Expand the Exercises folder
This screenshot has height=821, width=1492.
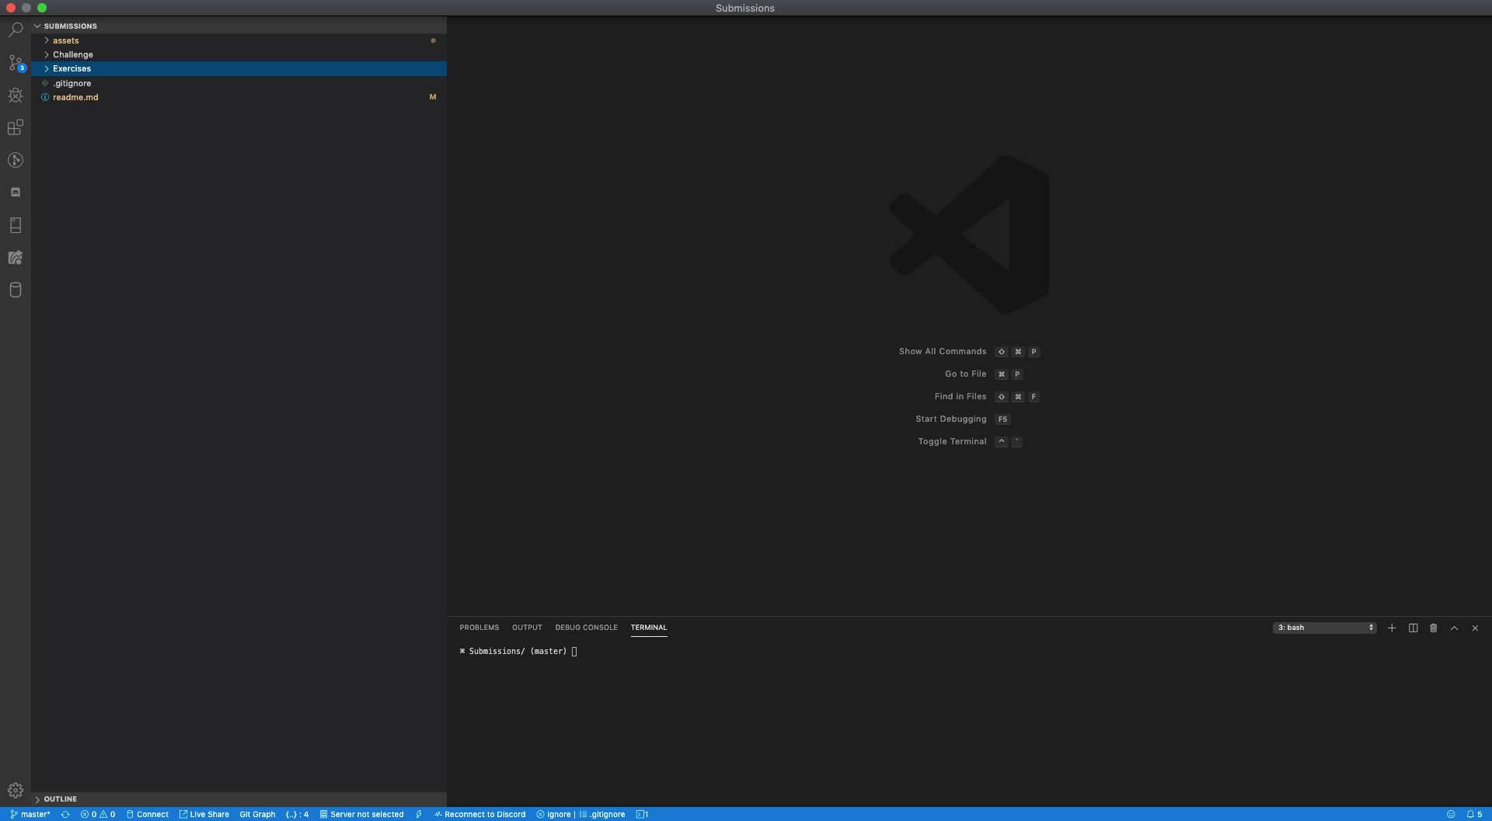(x=239, y=68)
